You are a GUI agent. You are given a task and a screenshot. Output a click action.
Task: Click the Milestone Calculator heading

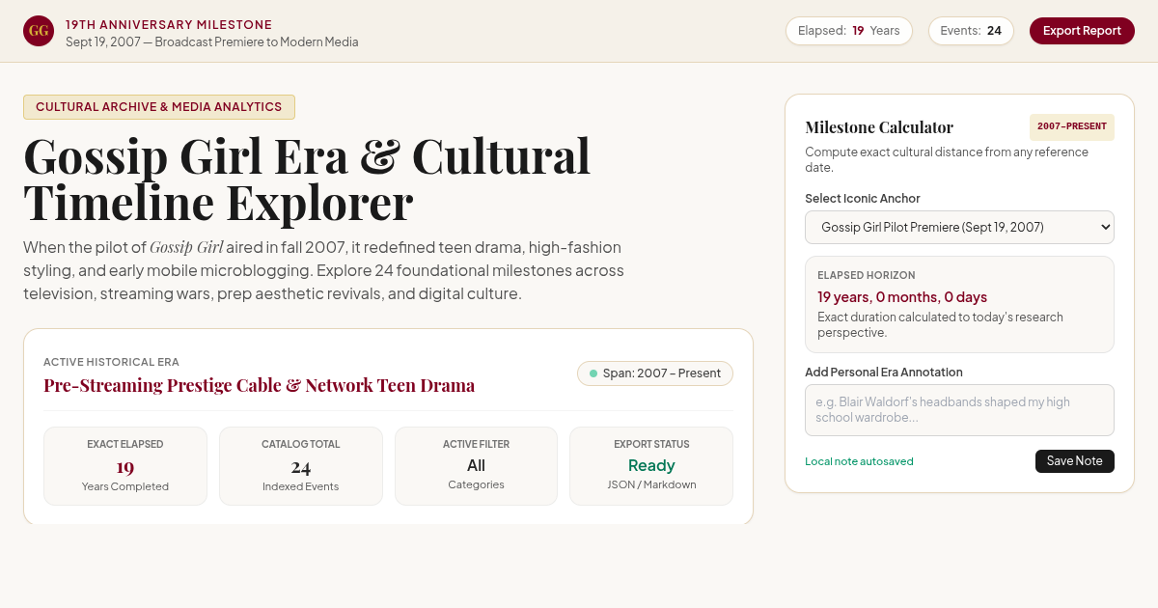(879, 127)
